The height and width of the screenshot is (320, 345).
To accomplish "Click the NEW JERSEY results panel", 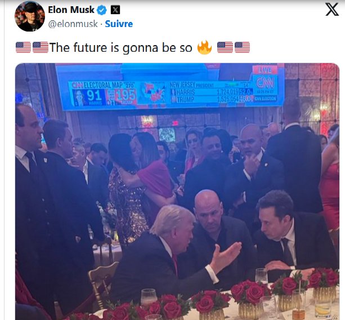I will tap(211, 92).
